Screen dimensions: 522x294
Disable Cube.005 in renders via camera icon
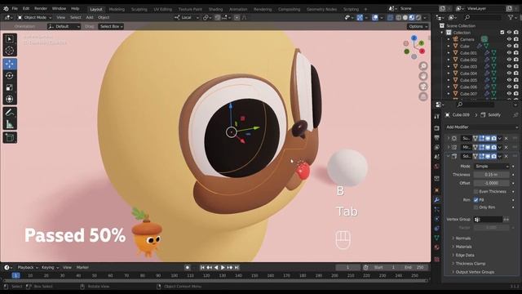(x=516, y=80)
